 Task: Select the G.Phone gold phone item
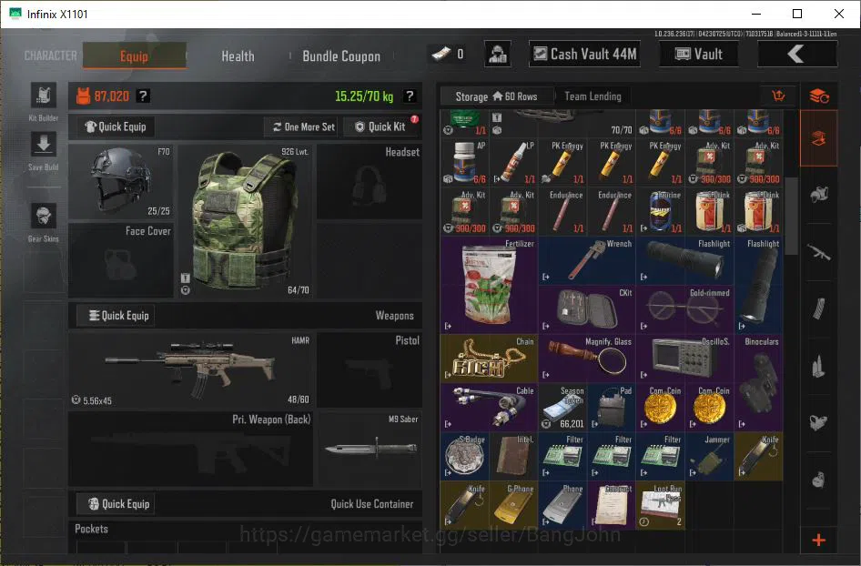click(513, 505)
